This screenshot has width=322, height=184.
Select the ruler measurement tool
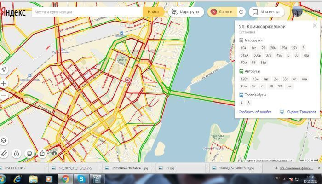coord(4,153)
